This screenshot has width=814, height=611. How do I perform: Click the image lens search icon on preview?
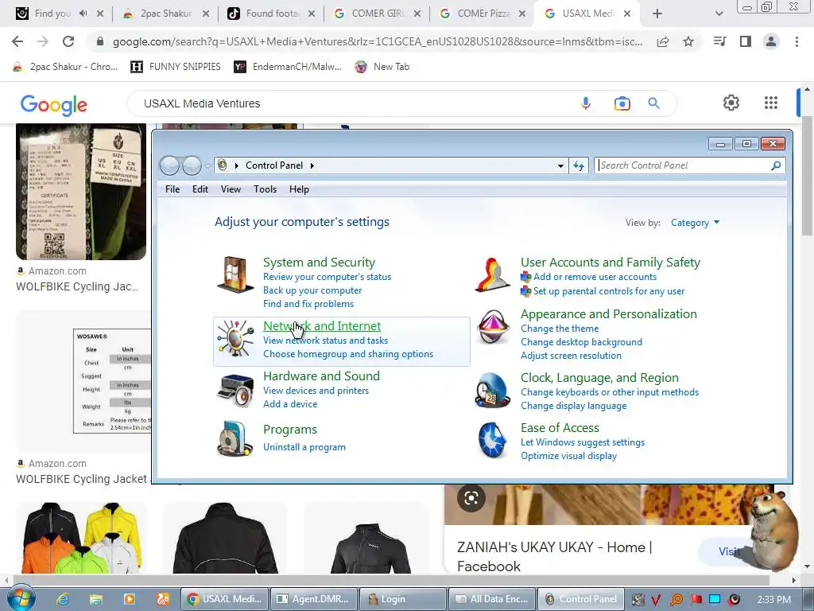coord(471,498)
